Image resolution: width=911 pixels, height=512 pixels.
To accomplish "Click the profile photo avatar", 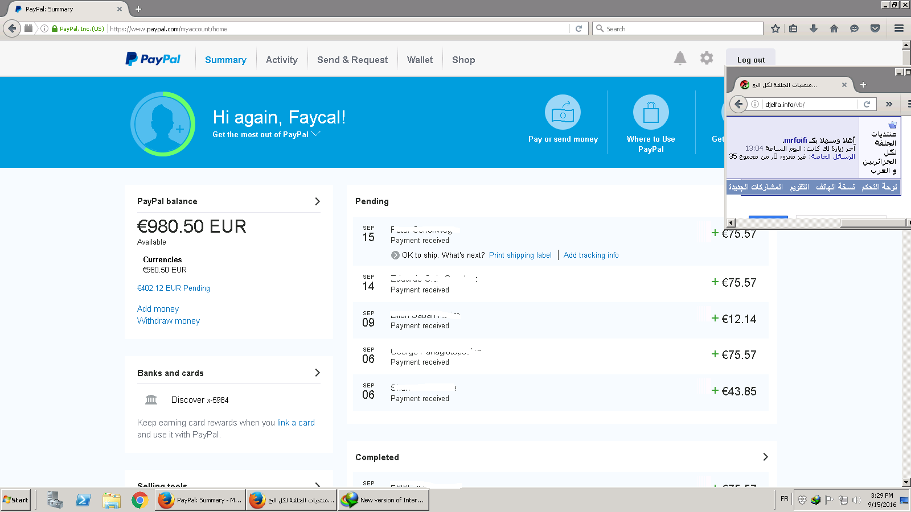I will pos(163,124).
